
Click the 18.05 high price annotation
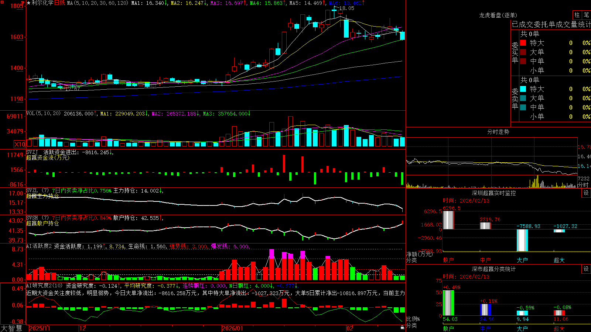pos(346,8)
